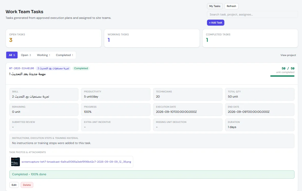
Task: Delete this task
Action: point(27,185)
